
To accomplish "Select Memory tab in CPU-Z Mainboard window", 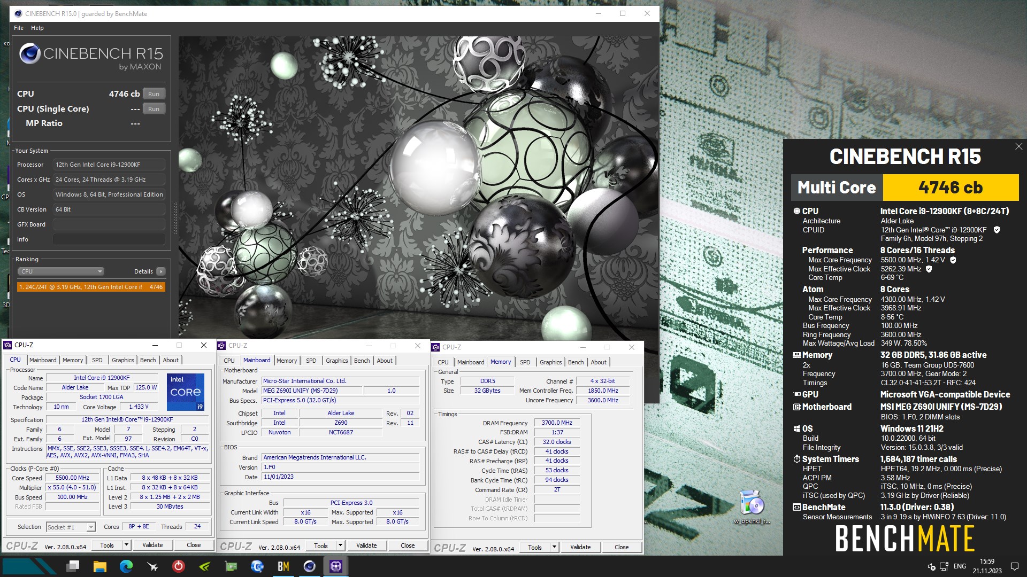I will (287, 361).
